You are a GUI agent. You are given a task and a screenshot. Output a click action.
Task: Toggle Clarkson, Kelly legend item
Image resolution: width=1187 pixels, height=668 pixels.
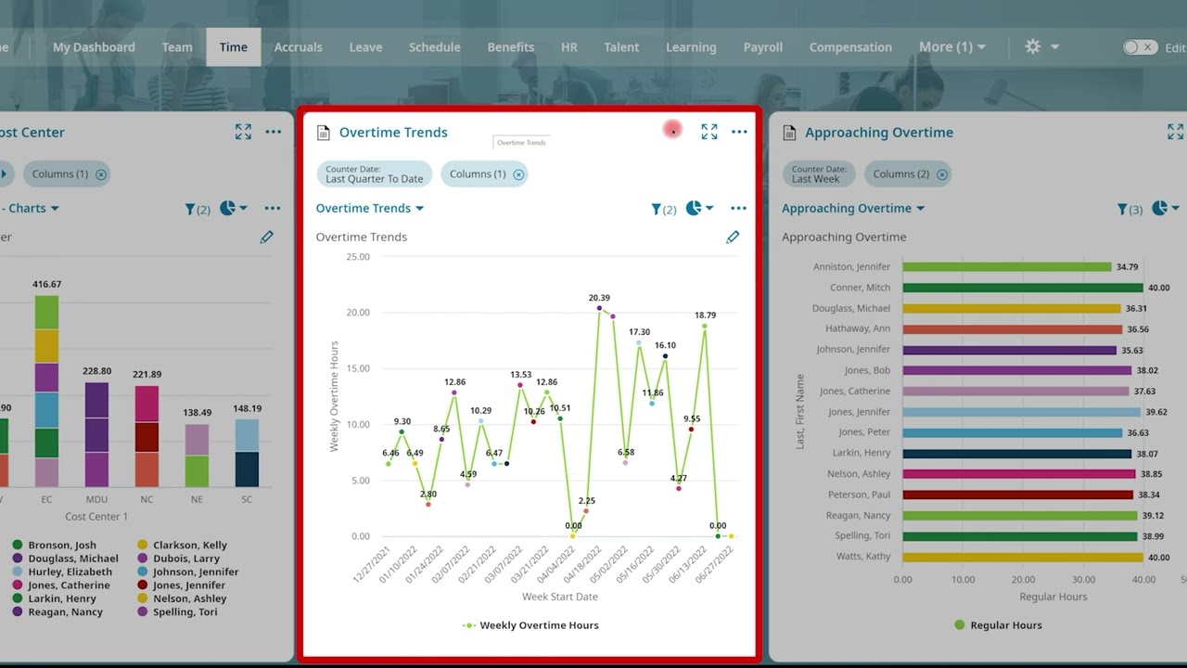click(x=182, y=546)
